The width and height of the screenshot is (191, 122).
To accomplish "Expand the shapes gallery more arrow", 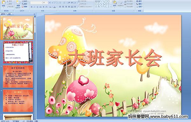I will click(x=111, y=6).
